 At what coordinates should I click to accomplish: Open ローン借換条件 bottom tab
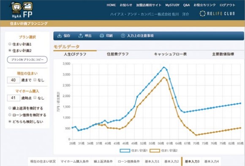pyautogui.click(x=129, y=161)
